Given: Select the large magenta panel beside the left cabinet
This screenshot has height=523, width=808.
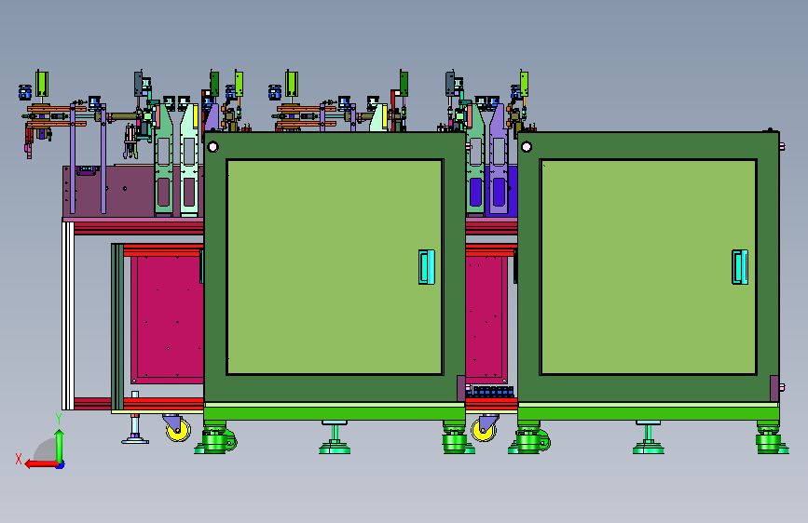Looking at the screenshot, I should [168, 320].
